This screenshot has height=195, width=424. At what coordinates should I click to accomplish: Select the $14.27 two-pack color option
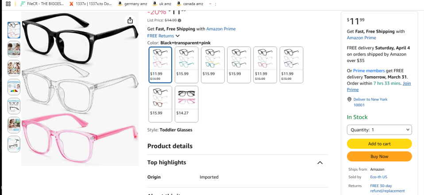pyautogui.click(x=187, y=104)
